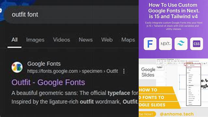Click the yellow Subscribe Now button
Image resolution: width=208 pixels, height=117 pixels.
(x=147, y=114)
